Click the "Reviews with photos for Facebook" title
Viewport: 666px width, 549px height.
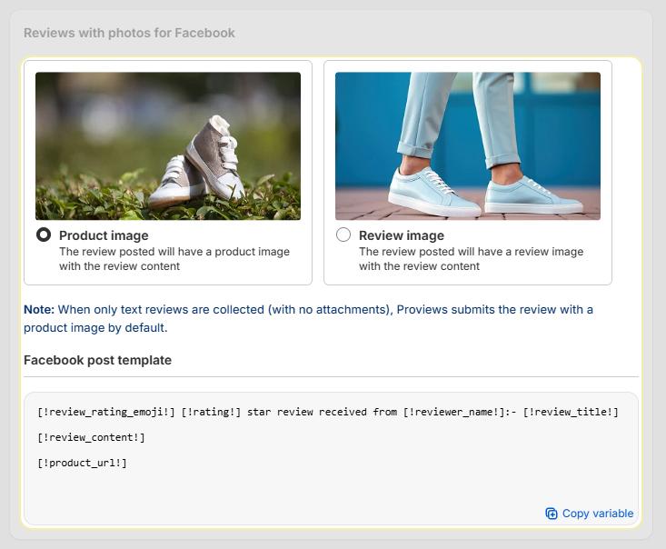pyautogui.click(x=129, y=33)
